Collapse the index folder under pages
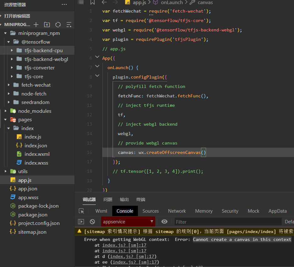Screen dimensions: 294x267 coord(8,128)
